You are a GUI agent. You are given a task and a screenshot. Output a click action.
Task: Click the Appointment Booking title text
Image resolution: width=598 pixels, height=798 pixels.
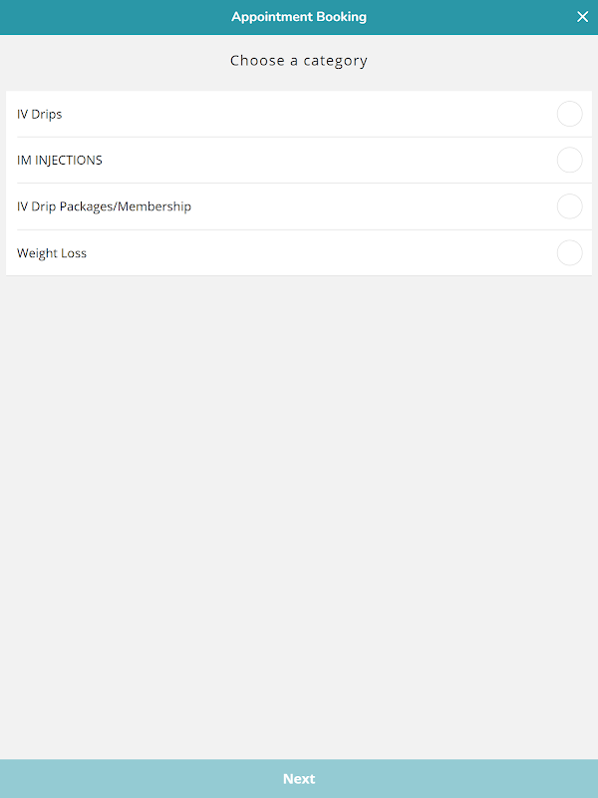click(x=299, y=17)
